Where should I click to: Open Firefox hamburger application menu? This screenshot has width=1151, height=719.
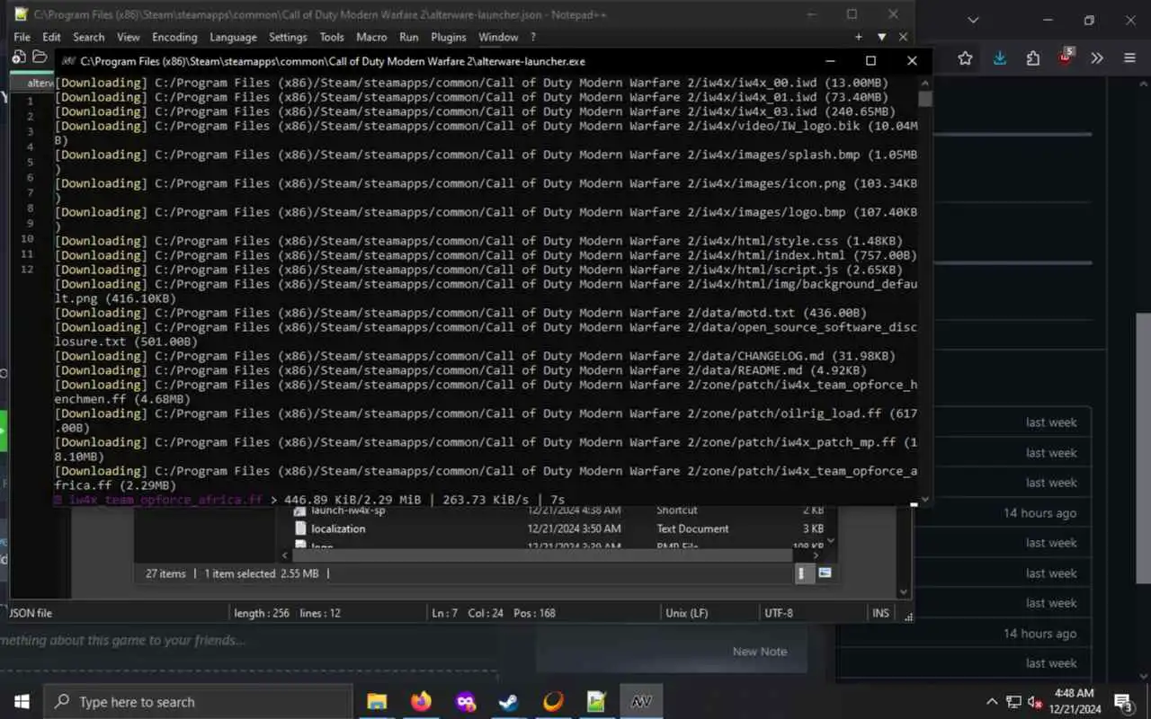coord(1130,58)
